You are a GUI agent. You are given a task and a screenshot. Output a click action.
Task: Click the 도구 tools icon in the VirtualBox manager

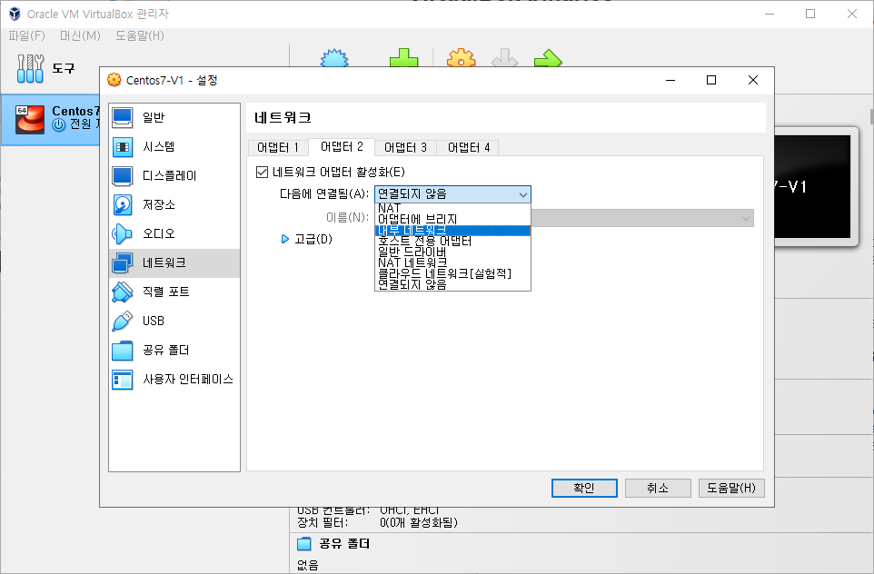pos(30,68)
